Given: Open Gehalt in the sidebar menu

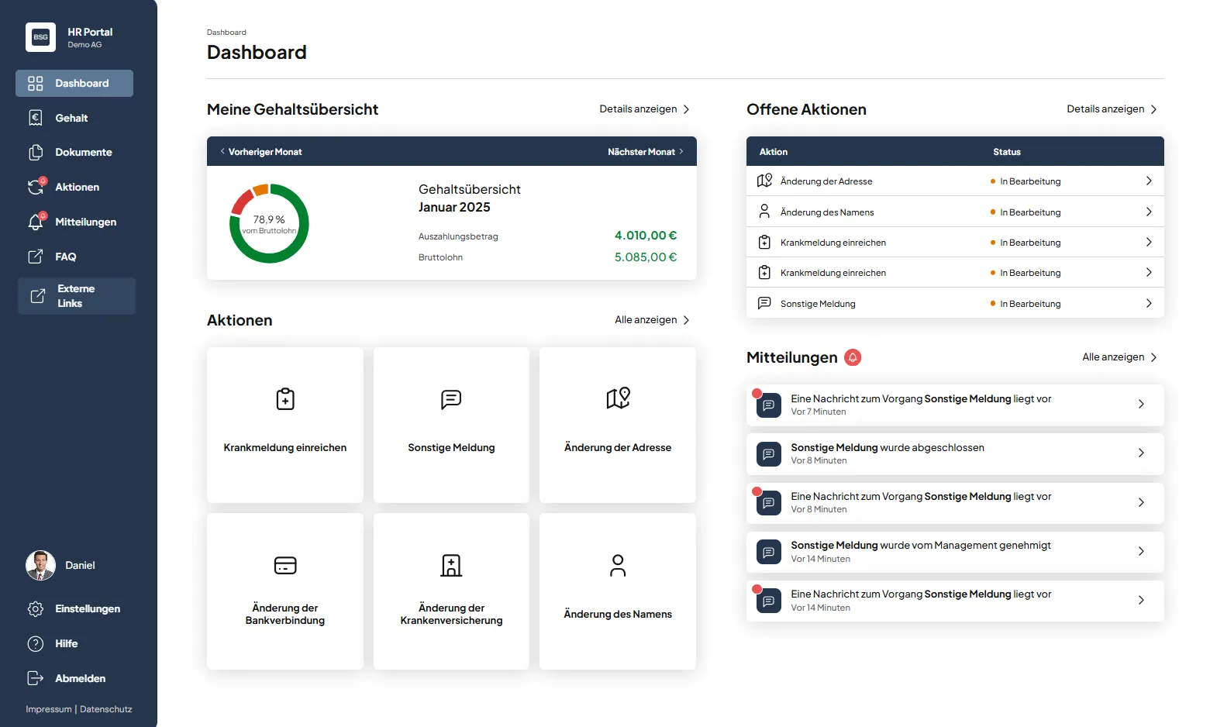Looking at the screenshot, I should (x=71, y=118).
